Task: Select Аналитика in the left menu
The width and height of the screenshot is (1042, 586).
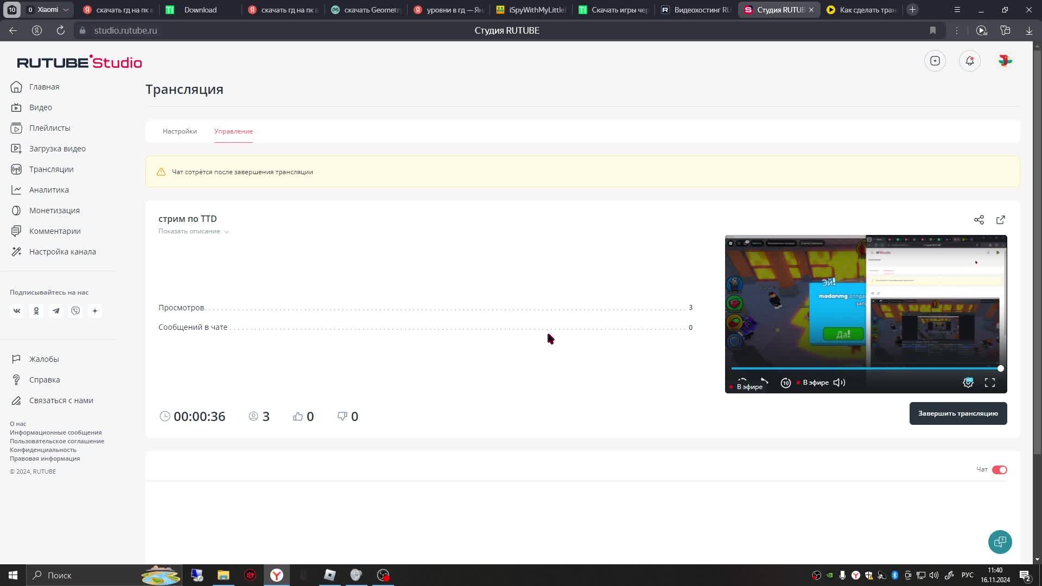Action: coord(48,189)
